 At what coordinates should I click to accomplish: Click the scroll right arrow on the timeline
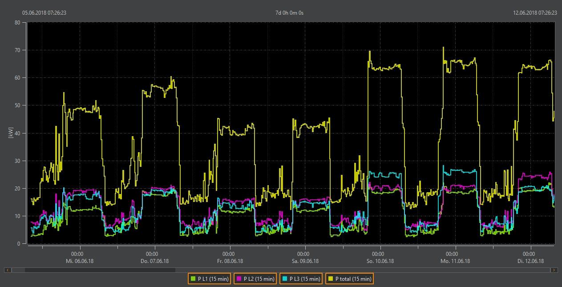(554, 270)
